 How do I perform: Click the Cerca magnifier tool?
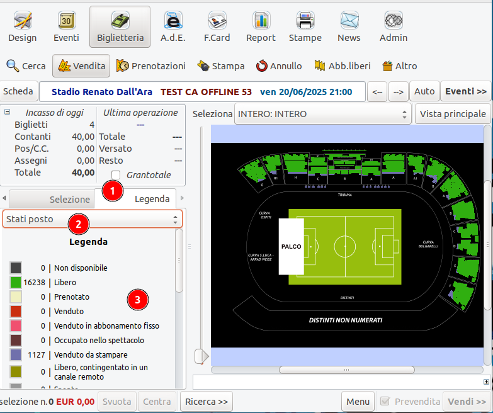tap(26, 66)
